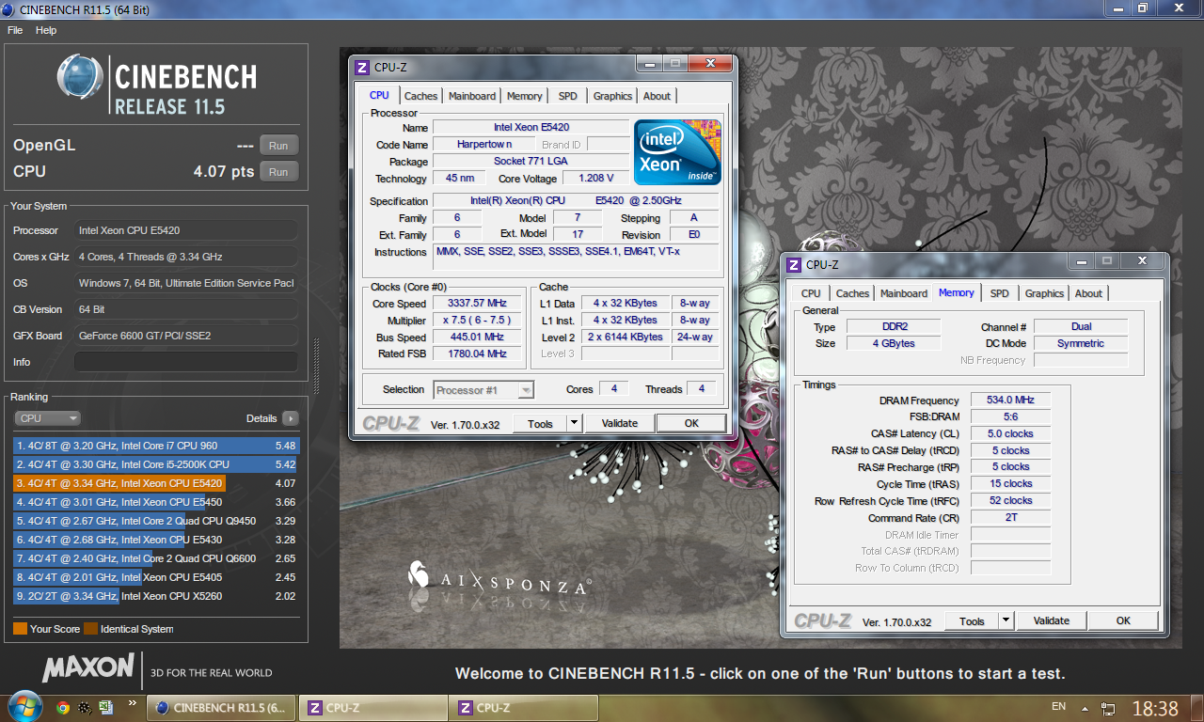Open the CPU ranking type dropdown
1204x722 pixels.
point(47,418)
